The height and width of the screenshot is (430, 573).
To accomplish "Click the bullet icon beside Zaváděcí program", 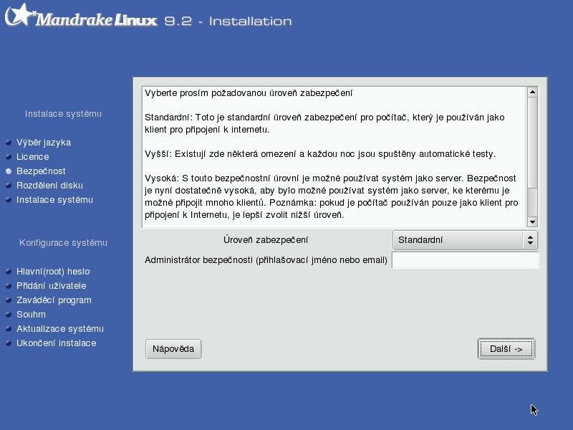I will tap(9, 300).
